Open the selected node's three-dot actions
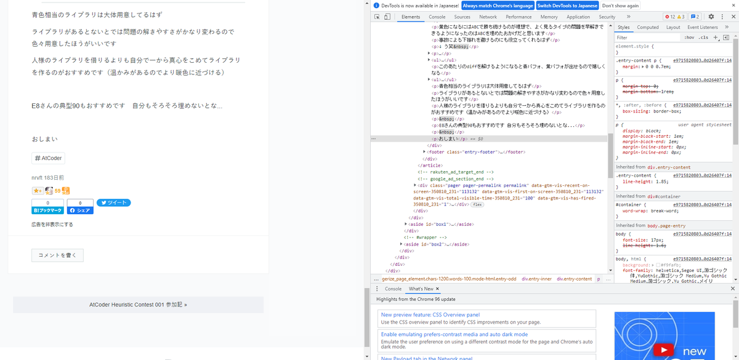This screenshot has height=360, width=739. coord(373,139)
